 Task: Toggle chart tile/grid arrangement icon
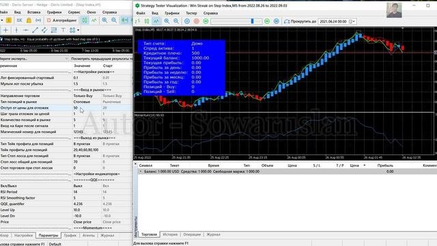pyautogui.click(x=124, y=20)
